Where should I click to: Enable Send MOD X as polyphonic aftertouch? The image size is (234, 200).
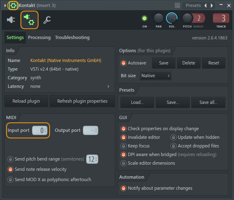pyautogui.click(x=10, y=179)
